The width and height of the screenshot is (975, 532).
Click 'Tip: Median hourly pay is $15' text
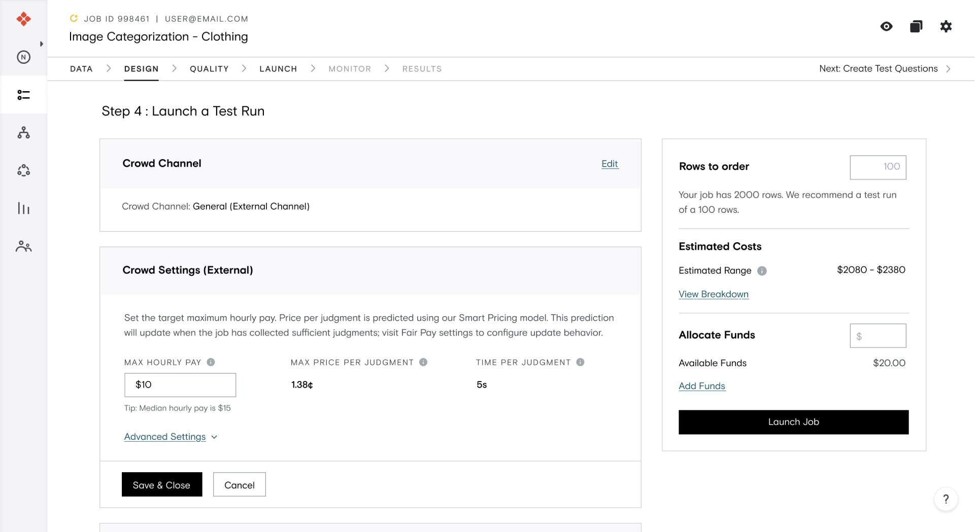(177, 408)
